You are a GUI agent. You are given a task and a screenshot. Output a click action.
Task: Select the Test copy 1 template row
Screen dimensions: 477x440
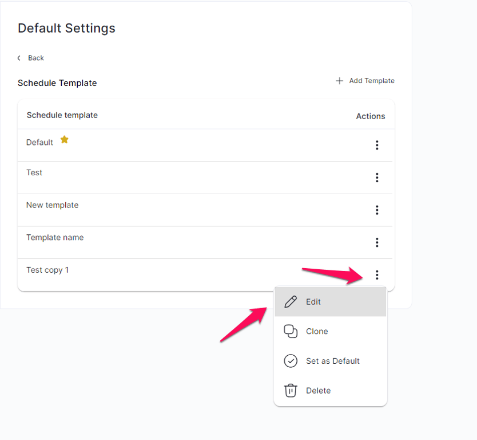tap(205, 275)
